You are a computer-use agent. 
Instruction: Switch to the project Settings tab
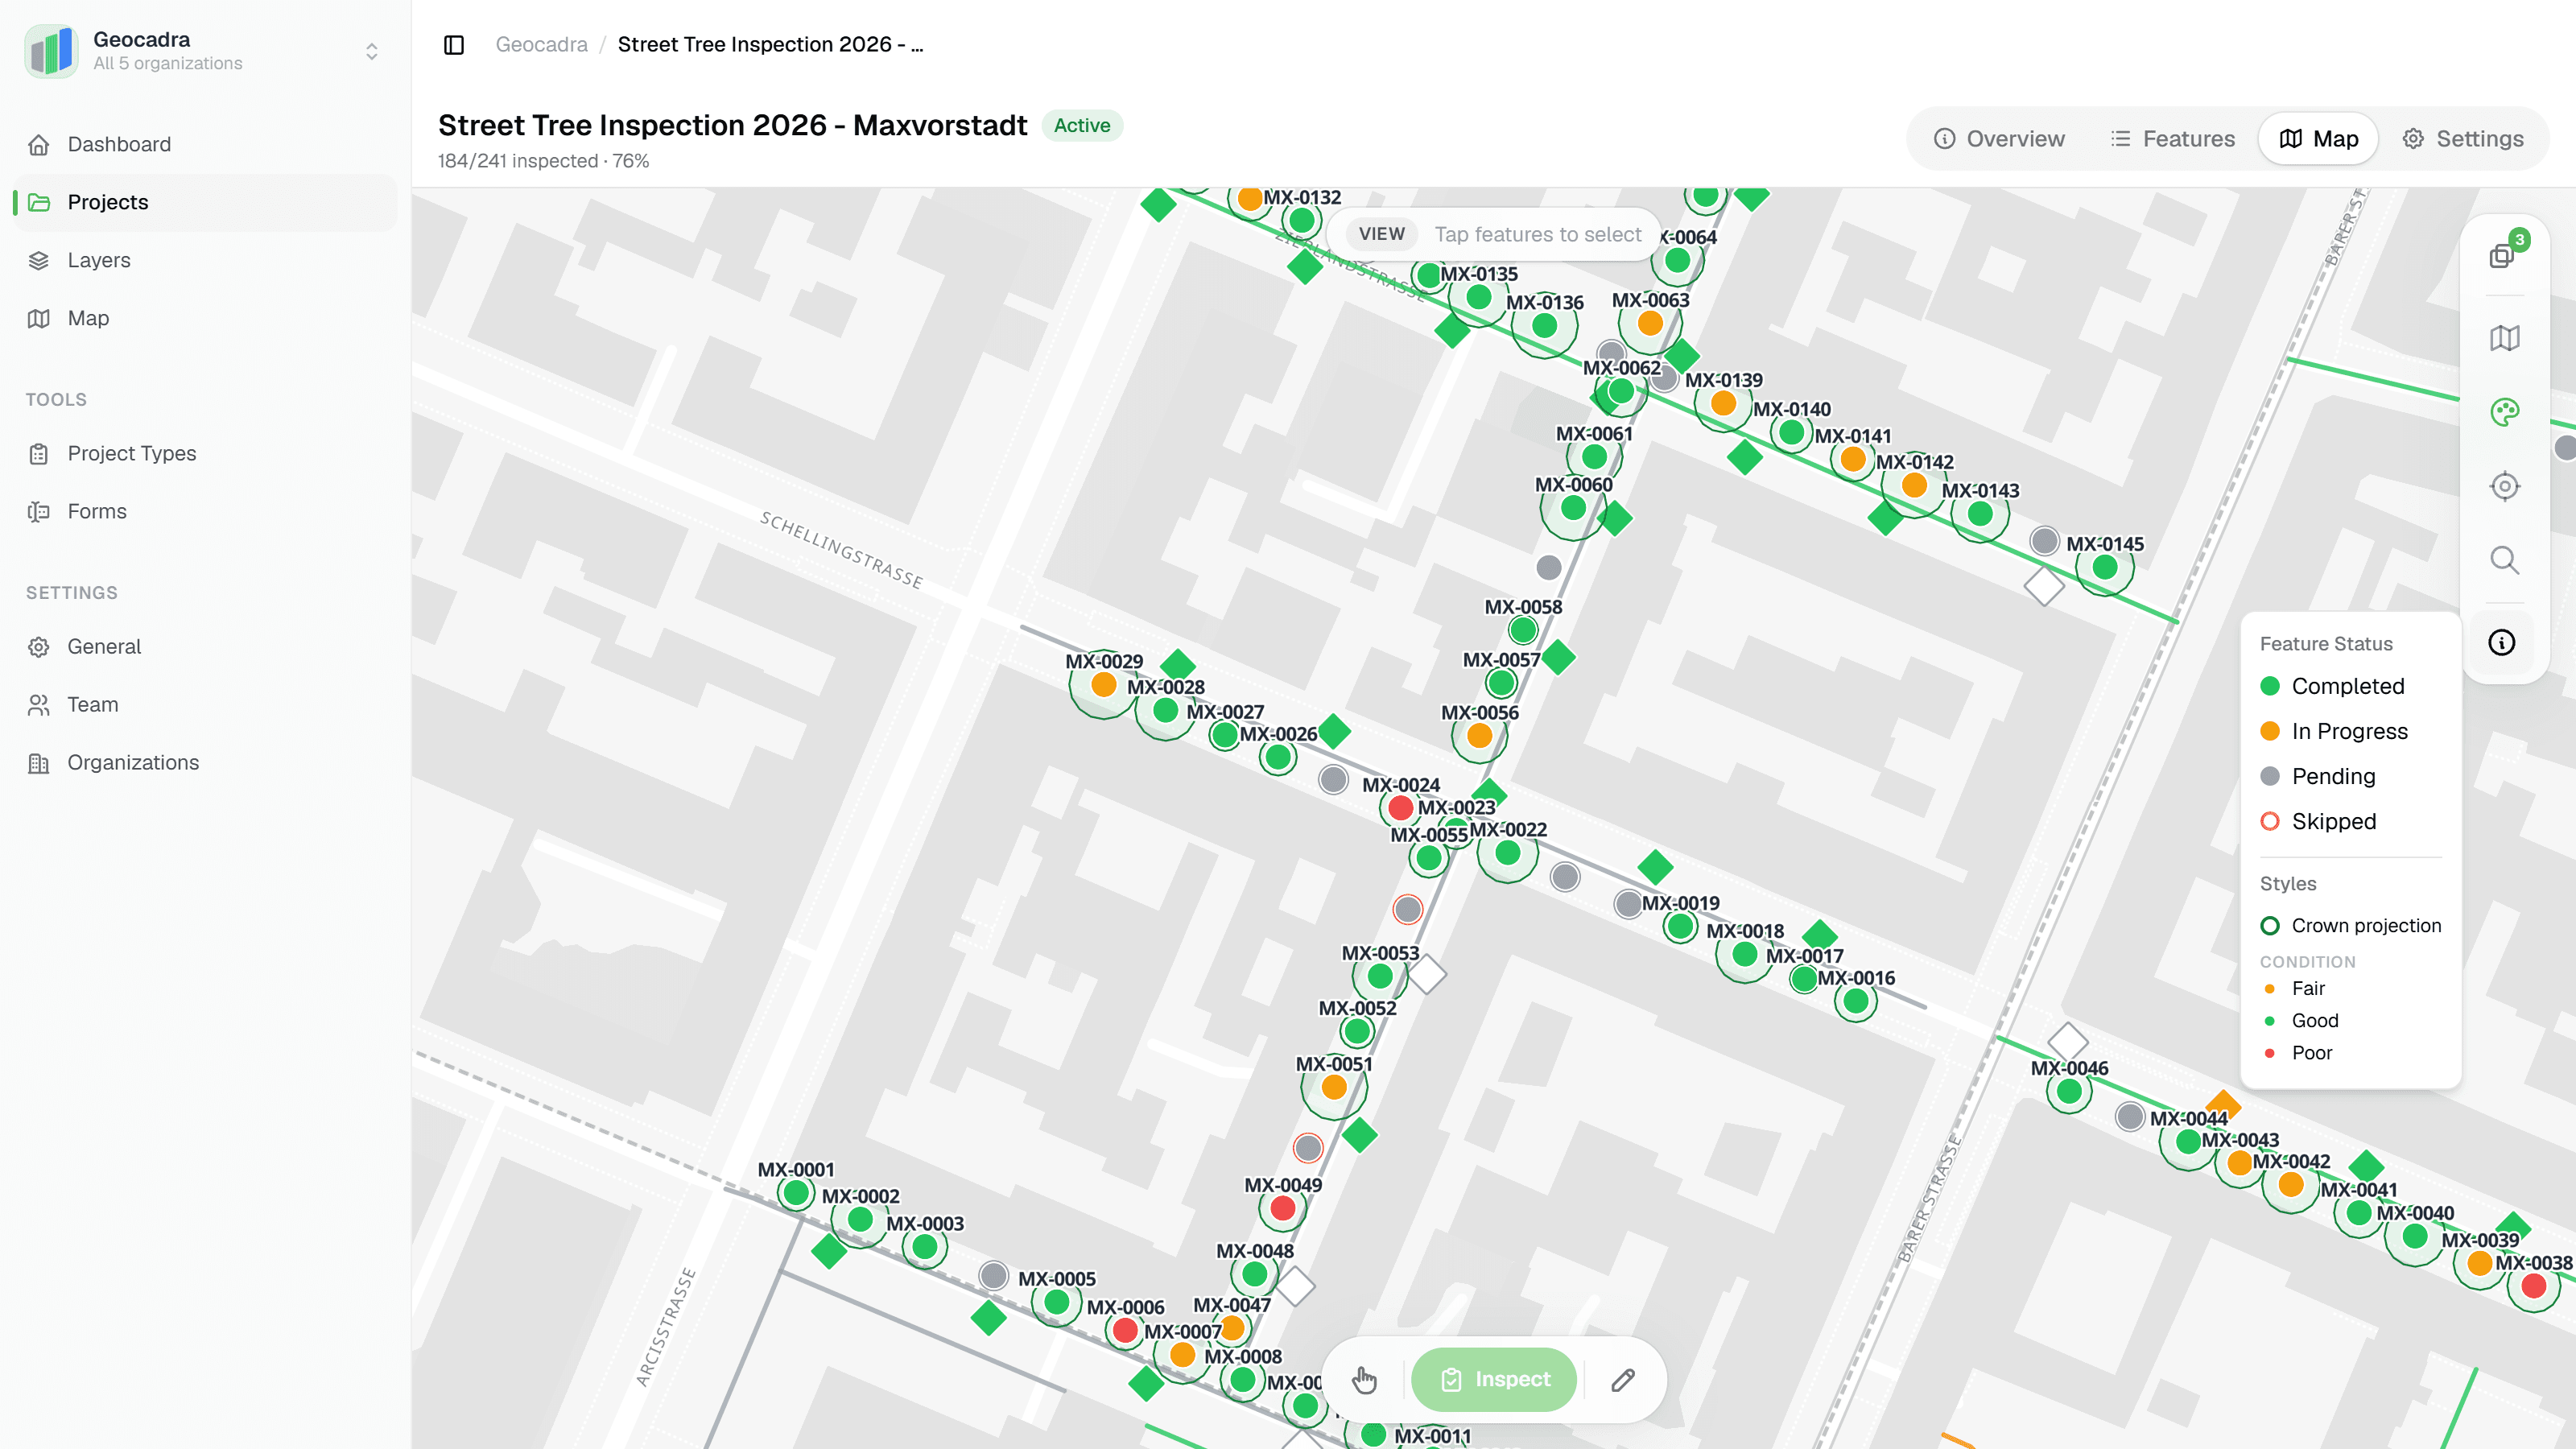point(2463,139)
